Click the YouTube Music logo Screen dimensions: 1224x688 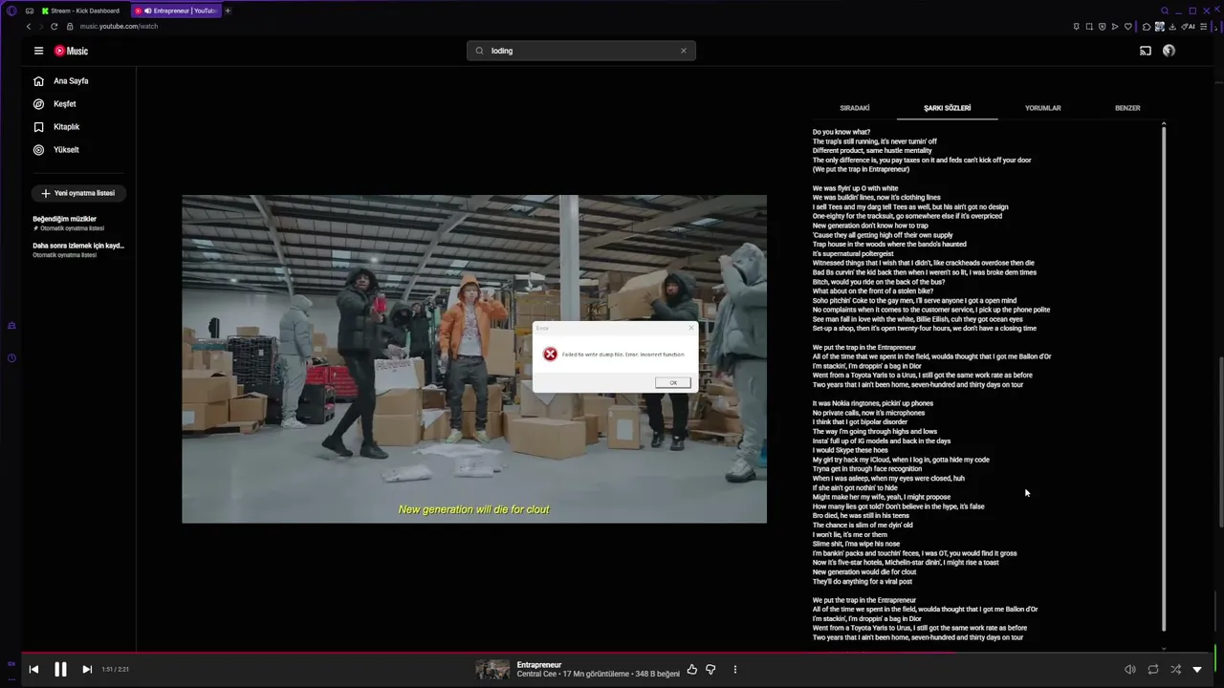(x=71, y=51)
